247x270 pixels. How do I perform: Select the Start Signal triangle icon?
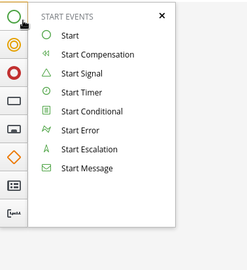tap(46, 73)
